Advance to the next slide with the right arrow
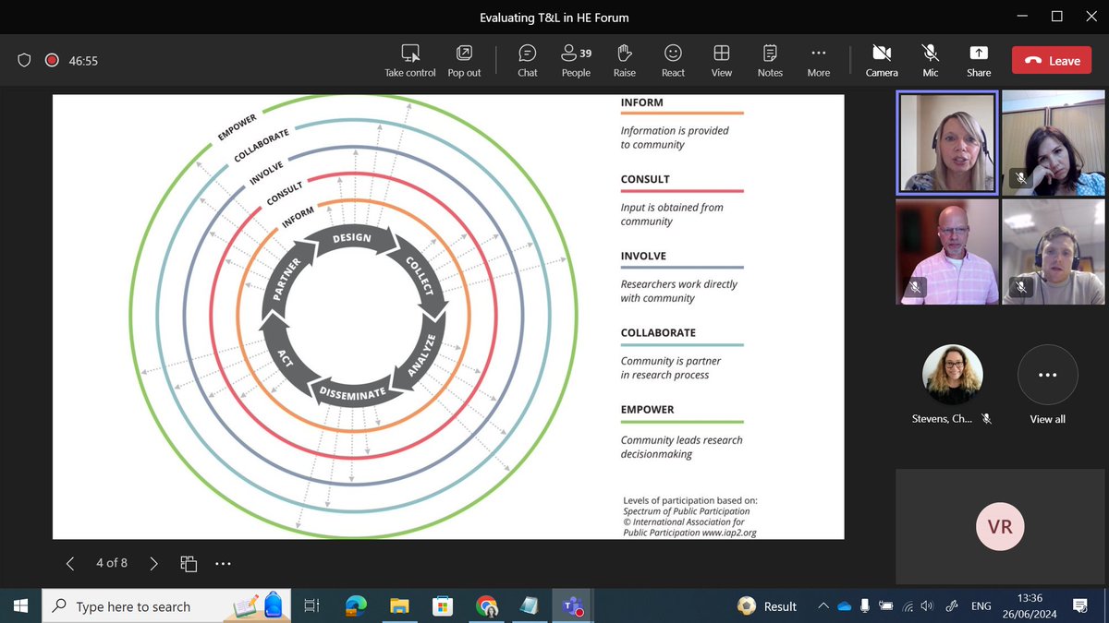Viewport: 1109px width, 623px height. [x=153, y=563]
